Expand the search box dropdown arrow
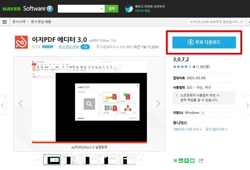The image size is (250, 170). [102, 8]
